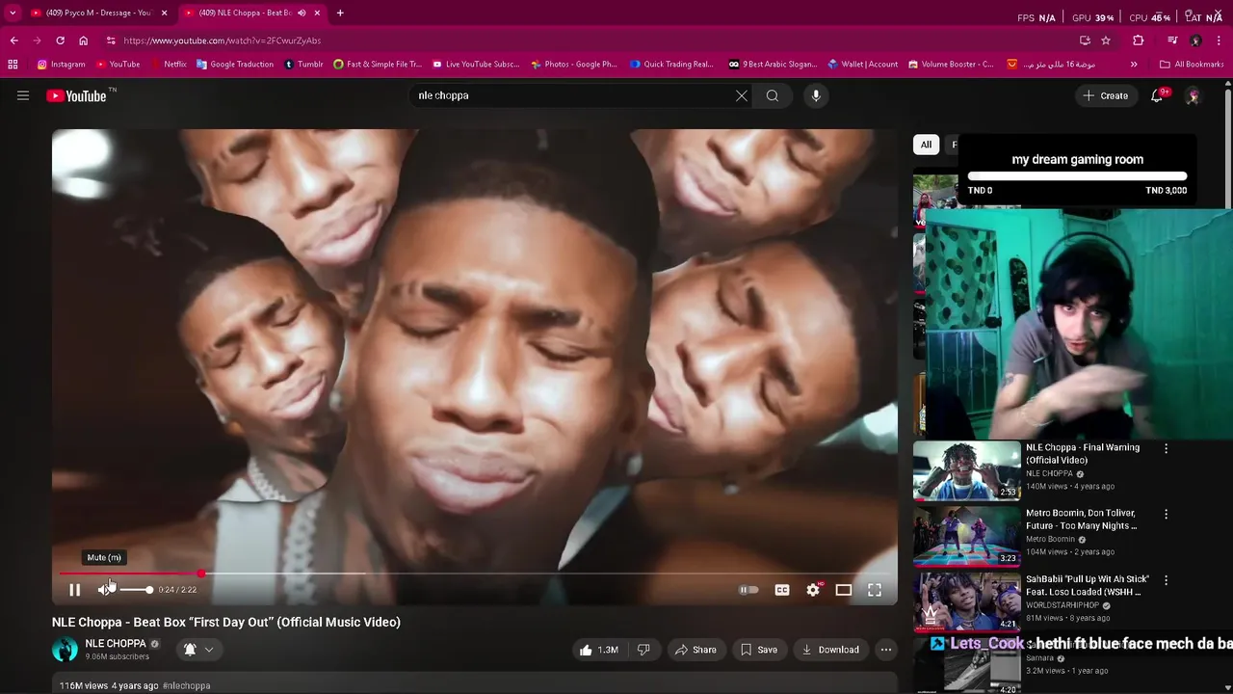Like the video with 1.3M likes
This screenshot has width=1233, height=694.
pyautogui.click(x=598, y=650)
